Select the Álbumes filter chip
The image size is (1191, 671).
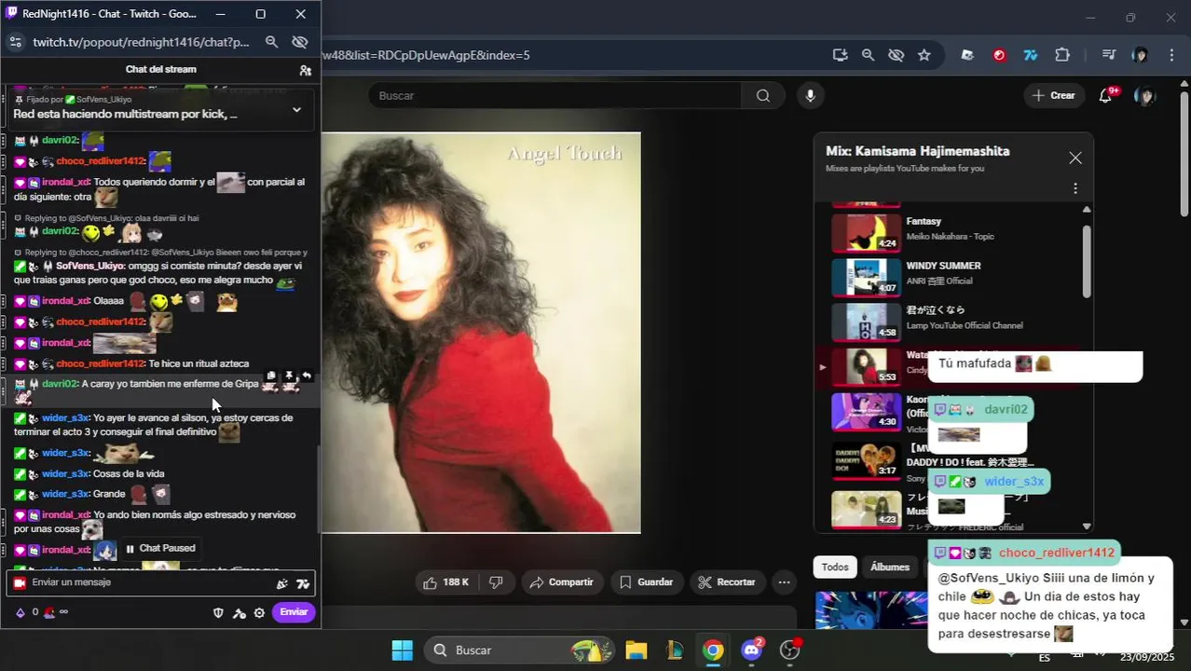point(890,567)
